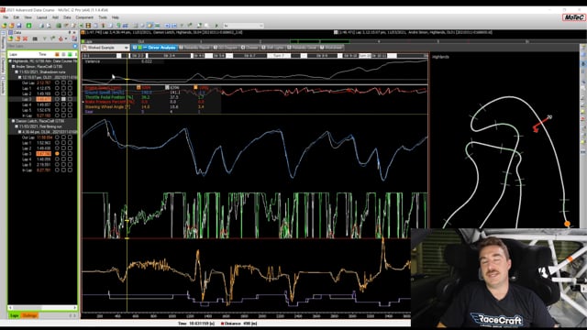Collapse the Andre Simon driver node
This screenshot has height=330, width=587.
point(13,67)
